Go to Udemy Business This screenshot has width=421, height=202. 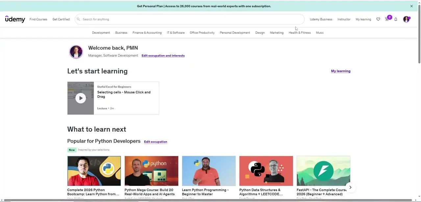(321, 19)
